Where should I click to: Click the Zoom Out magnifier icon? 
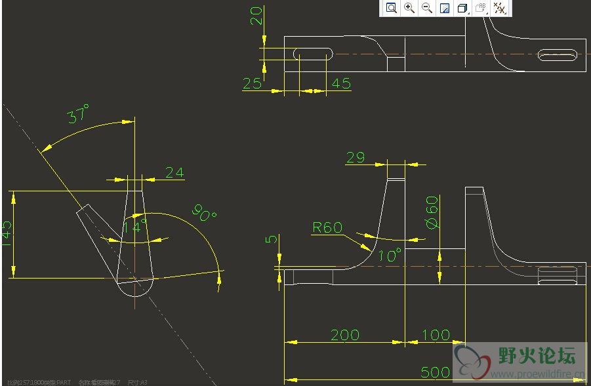(x=426, y=8)
